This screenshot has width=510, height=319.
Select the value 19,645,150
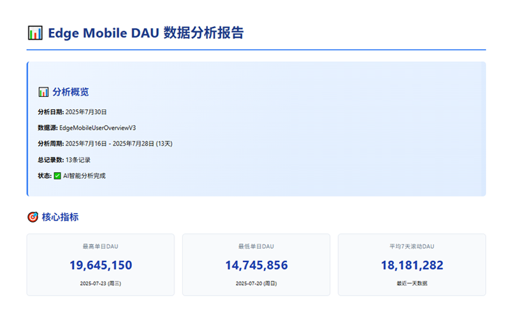pyautogui.click(x=101, y=265)
